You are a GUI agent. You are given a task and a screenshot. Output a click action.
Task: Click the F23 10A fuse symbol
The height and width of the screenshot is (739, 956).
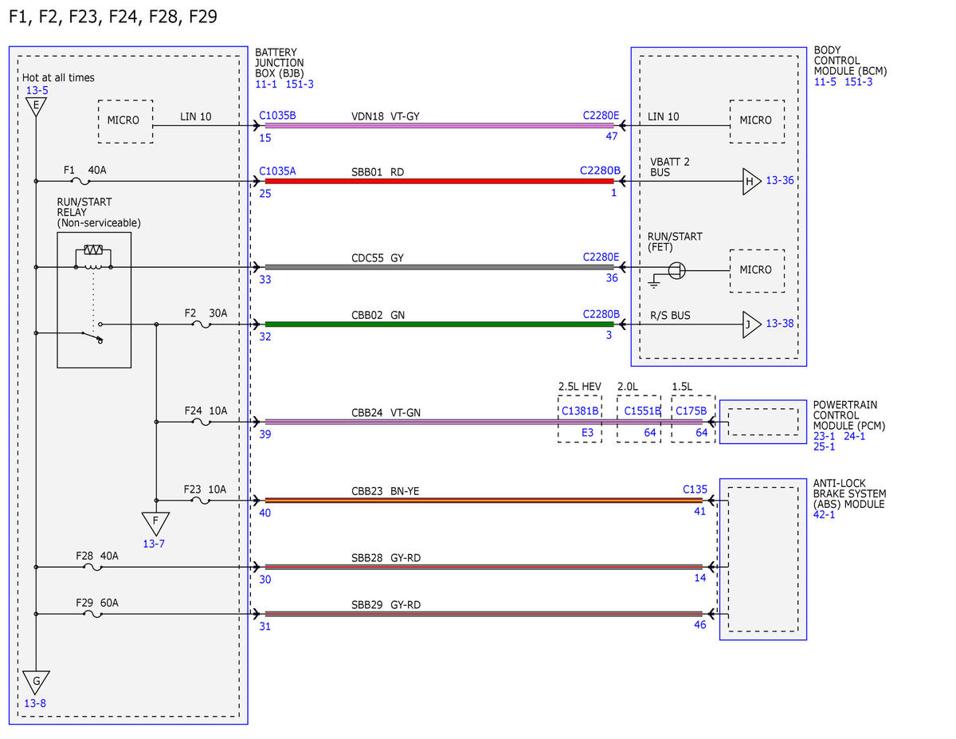point(202,501)
